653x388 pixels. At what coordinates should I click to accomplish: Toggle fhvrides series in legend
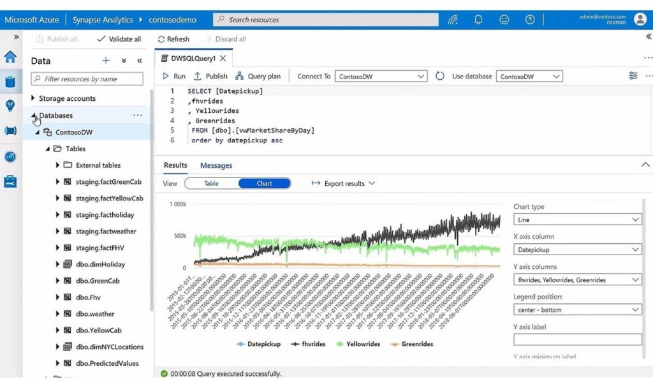point(308,344)
